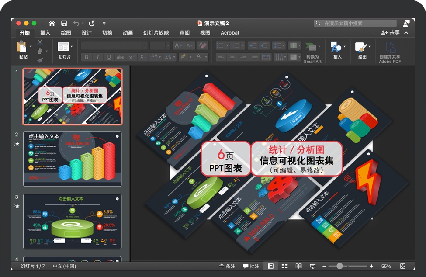Toggle the 批注 comments pane
Screen dimensions: 426x277
coord(251,266)
